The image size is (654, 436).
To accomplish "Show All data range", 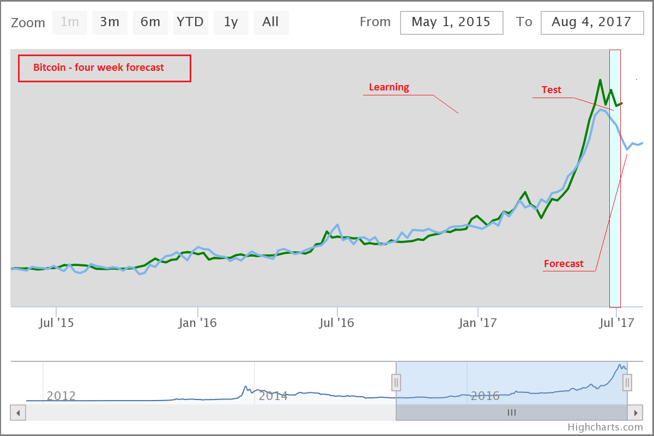I will (x=271, y=22).
